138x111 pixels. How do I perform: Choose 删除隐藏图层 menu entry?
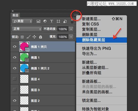pyautogui.click(x=102, y=40)
